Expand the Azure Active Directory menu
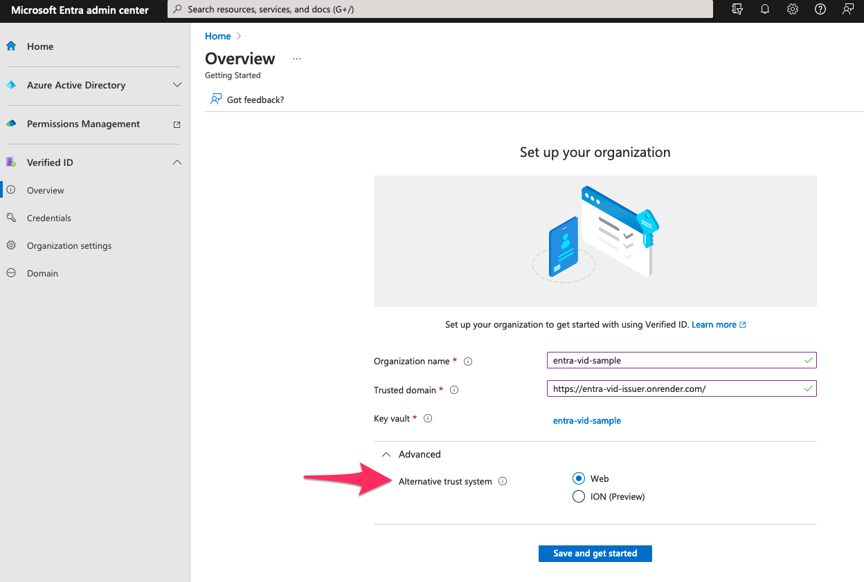The height and width of the screenshot is (582, 864). tap(177, 85)
